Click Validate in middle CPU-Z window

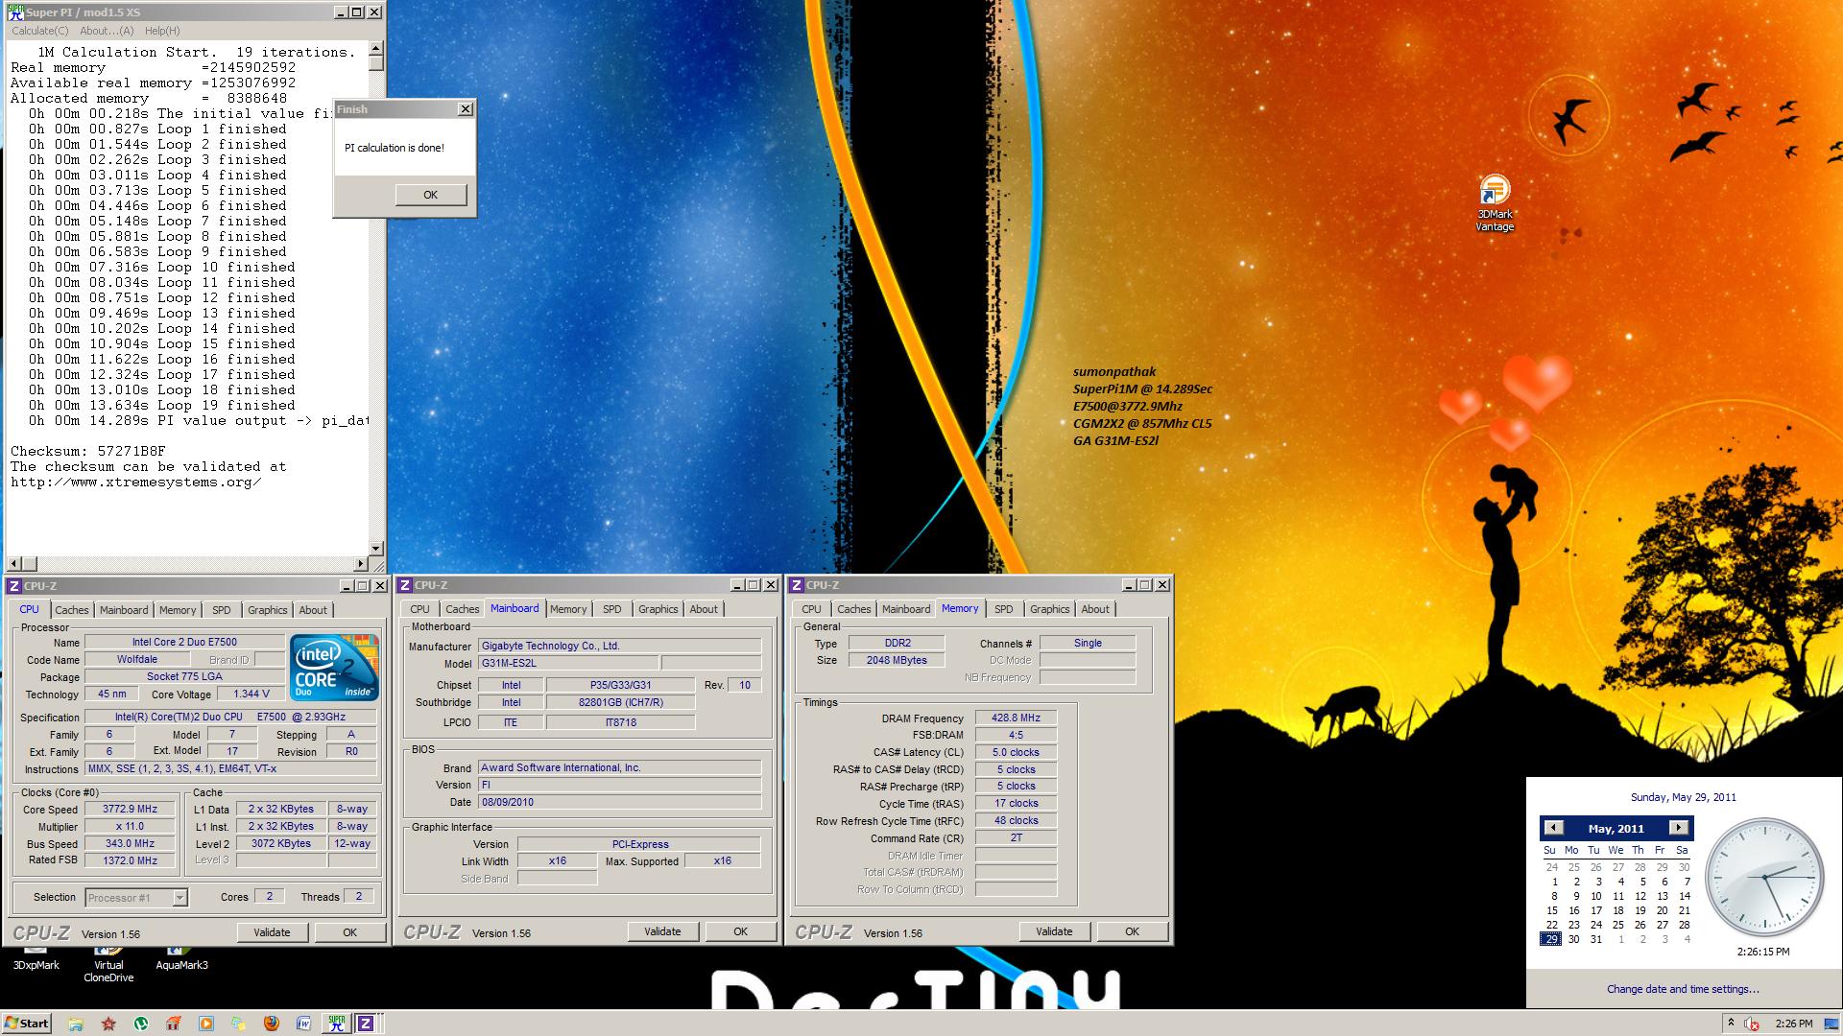662,931
